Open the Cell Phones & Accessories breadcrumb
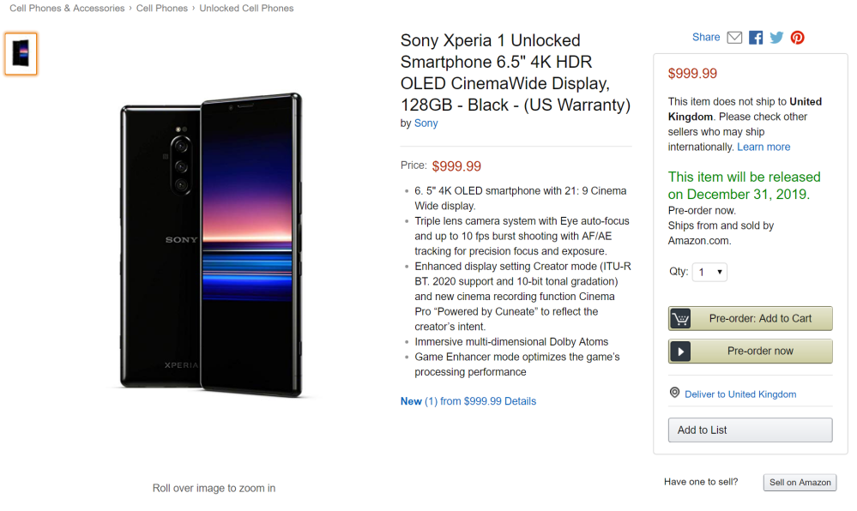The image size is (857, 511). tap(67, 9)
